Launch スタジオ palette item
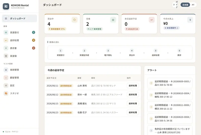Viewport: 201px width, 135px height. 19,93
